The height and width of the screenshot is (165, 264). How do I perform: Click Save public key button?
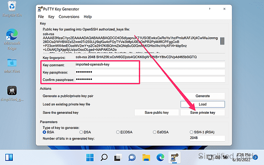pos(157,113)
